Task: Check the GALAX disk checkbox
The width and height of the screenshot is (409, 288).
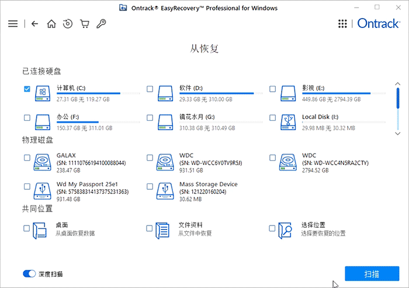Action: [27, 158]
